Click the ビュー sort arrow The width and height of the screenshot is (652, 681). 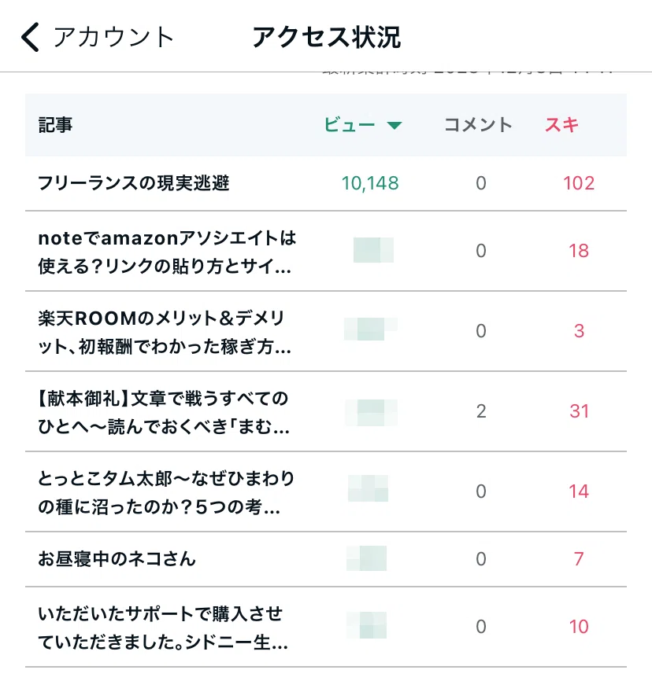[395, 126]
